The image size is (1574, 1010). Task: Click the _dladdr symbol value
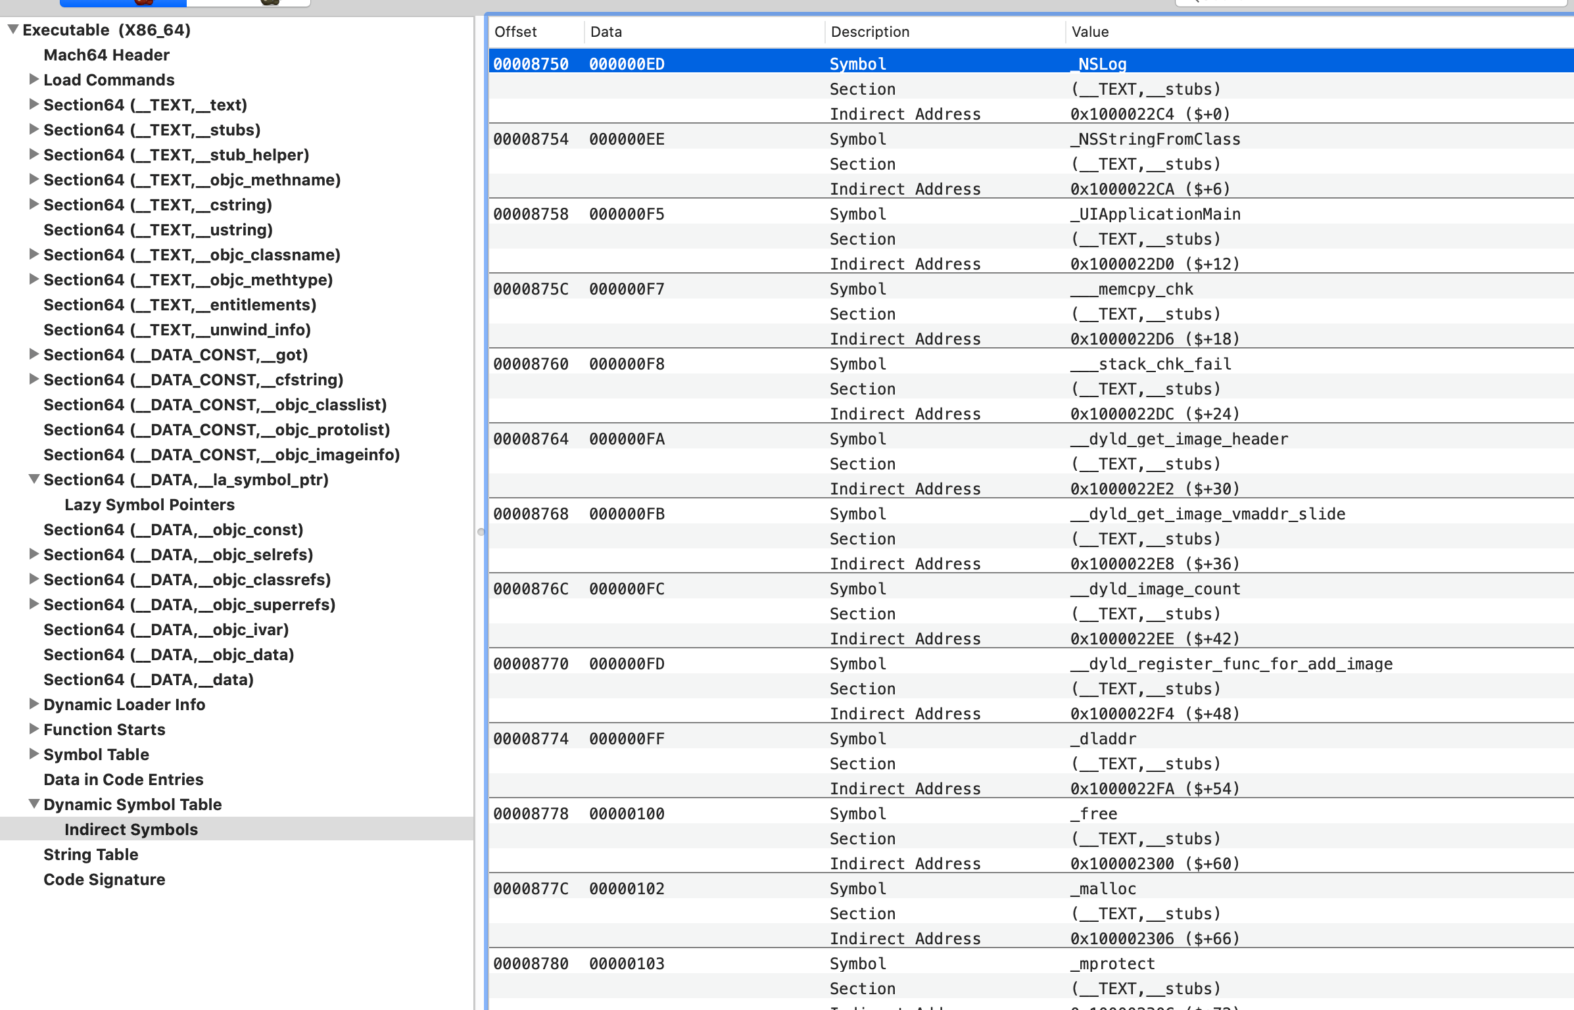click(x=1103, y=739)
